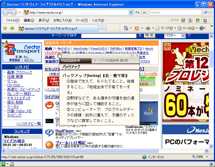
Task: Click the orange smiley face software icon
Action: click(x=49, y=105)
